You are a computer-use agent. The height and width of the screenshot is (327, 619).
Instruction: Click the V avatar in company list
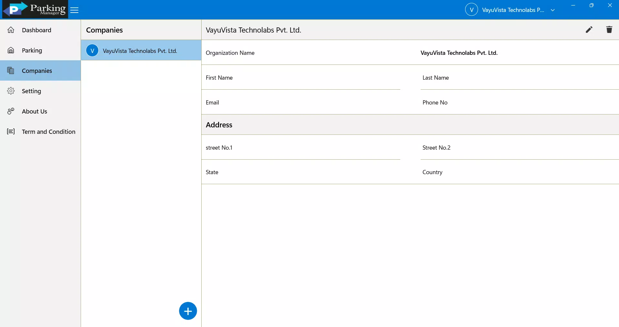92,51
